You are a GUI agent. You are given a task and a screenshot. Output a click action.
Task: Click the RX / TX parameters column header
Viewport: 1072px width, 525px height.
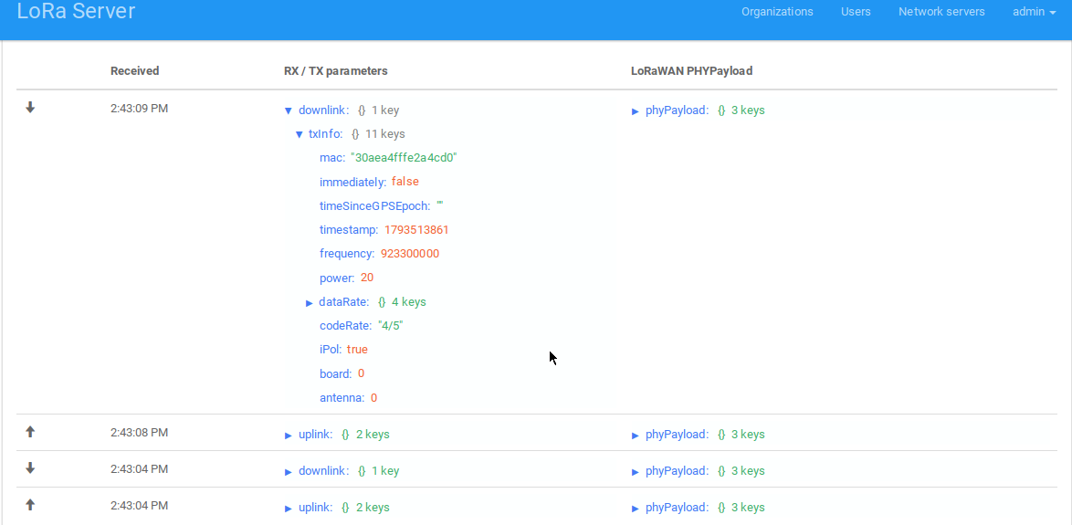pyautogui.click(x=336, y=70)
